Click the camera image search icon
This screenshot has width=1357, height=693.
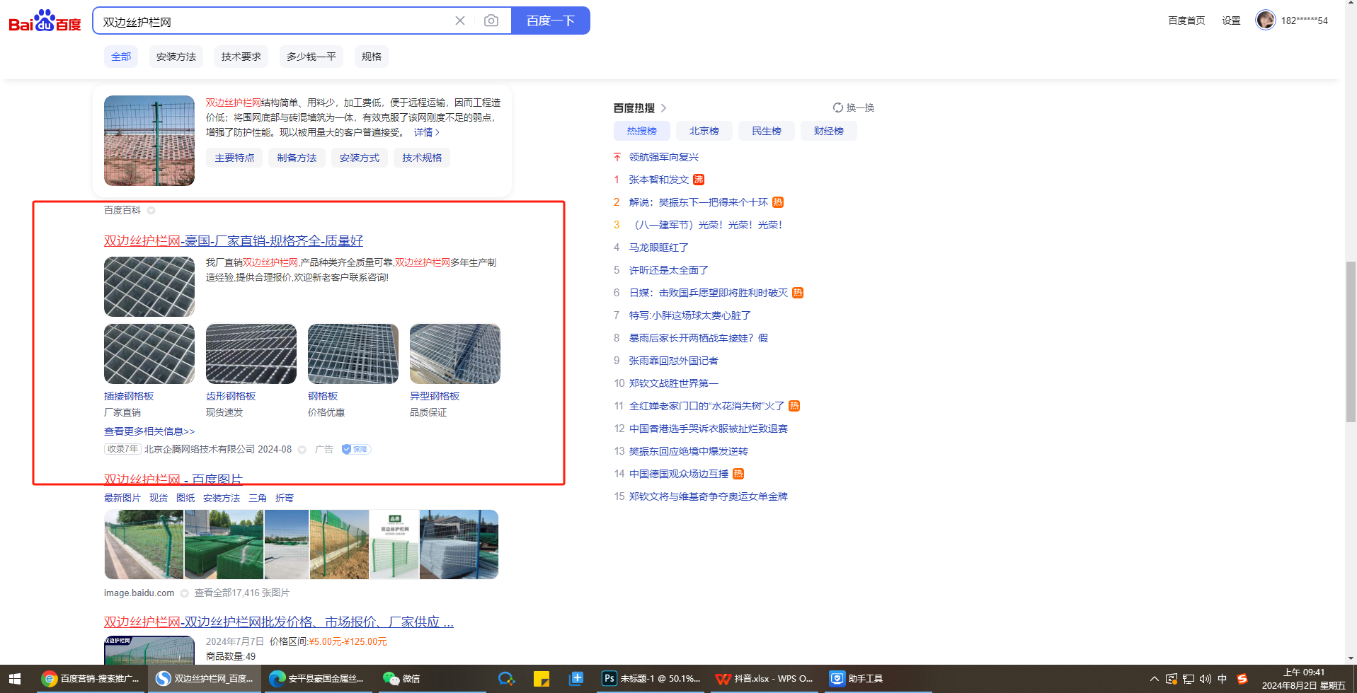[x=491, y=21]
